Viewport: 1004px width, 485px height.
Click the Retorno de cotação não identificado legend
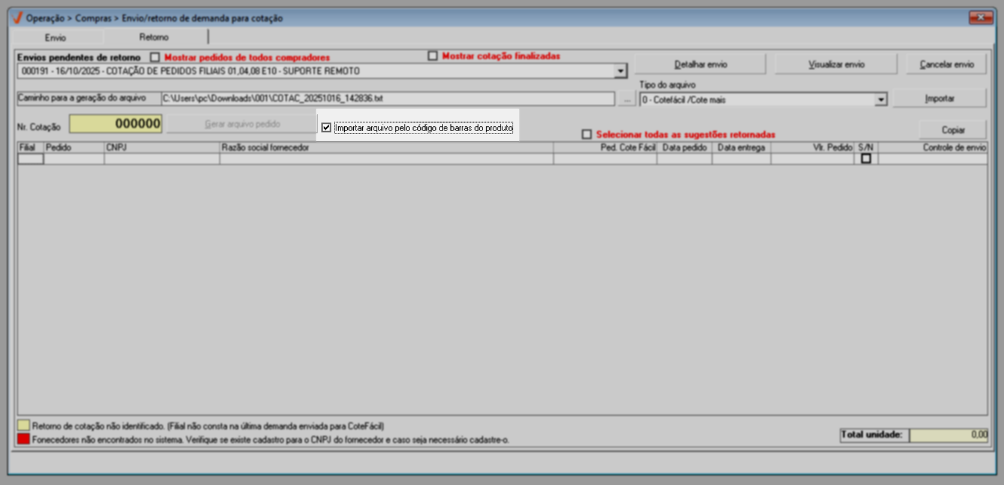[x=208, y=426]
